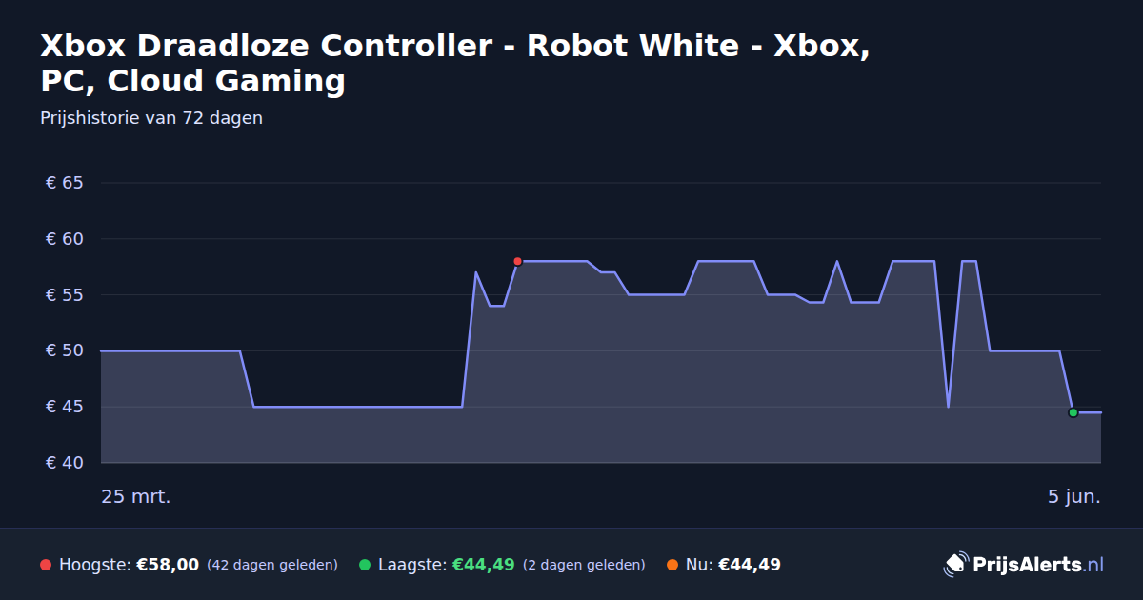
Task: Select the Laagste €44,49 green price value
Action: 483,565
